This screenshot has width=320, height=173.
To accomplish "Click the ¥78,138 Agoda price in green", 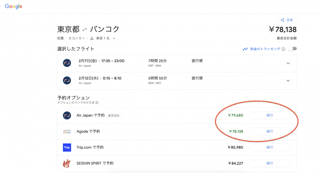I will point(236,131).
